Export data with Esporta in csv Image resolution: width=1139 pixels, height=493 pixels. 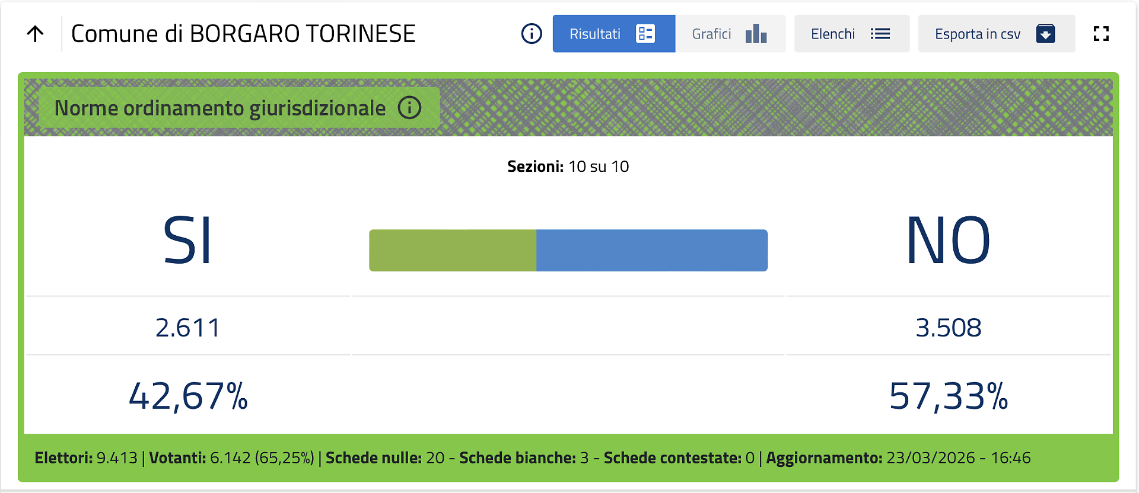click(x=977, y=34)
